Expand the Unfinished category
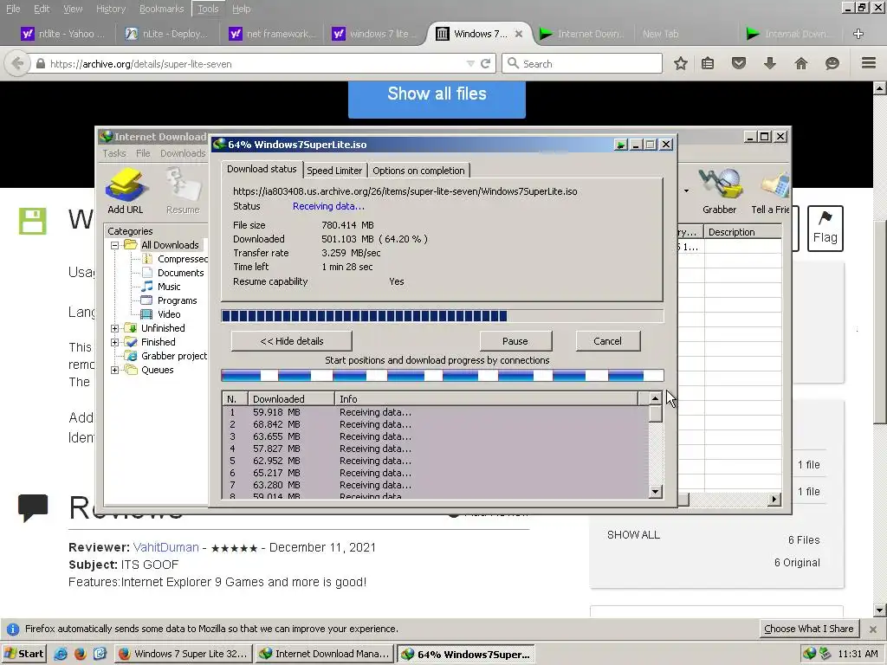This screenshot has height=665, width=887. (115, 328)
